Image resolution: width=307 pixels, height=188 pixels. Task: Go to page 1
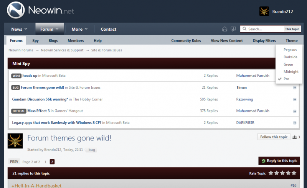coord(45,162)
